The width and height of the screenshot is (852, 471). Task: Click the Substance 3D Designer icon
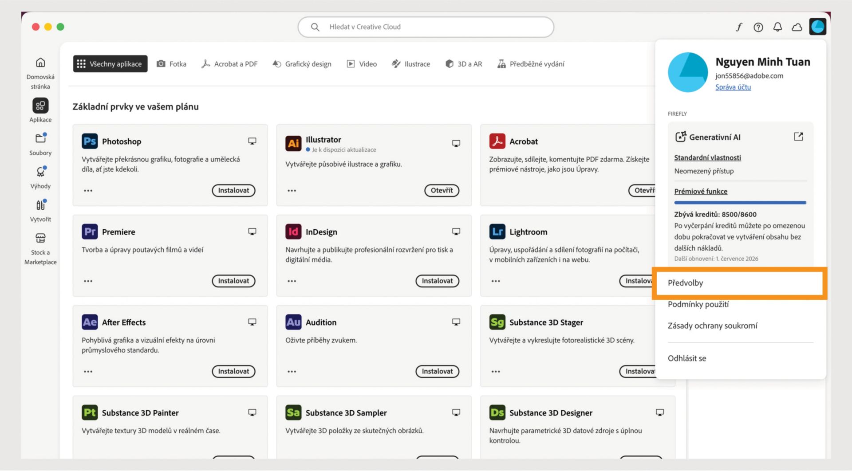click(x=497, y=412)
